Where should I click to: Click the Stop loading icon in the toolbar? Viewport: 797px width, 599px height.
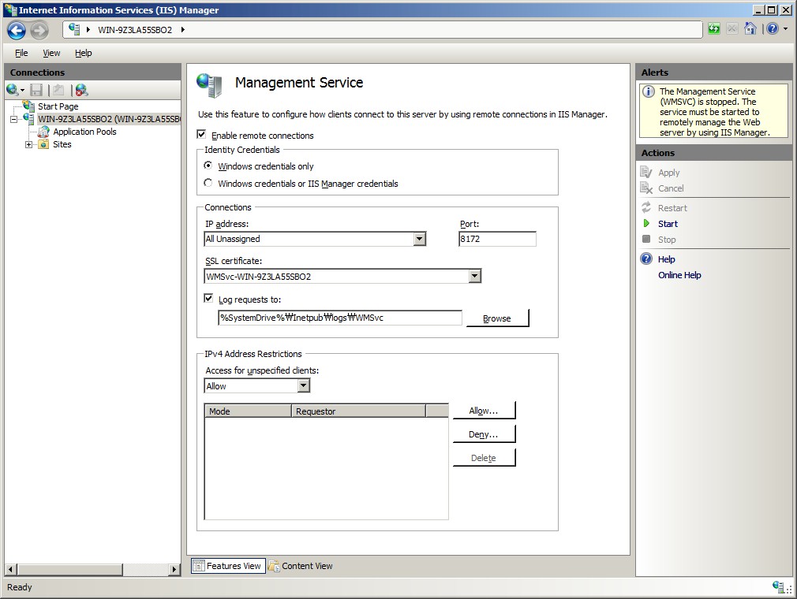tap(732, 29)
